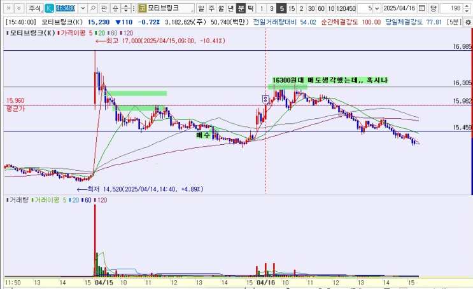
Task: Click the 가격이평 5 moving-average legend
Action: coord(75,33)
